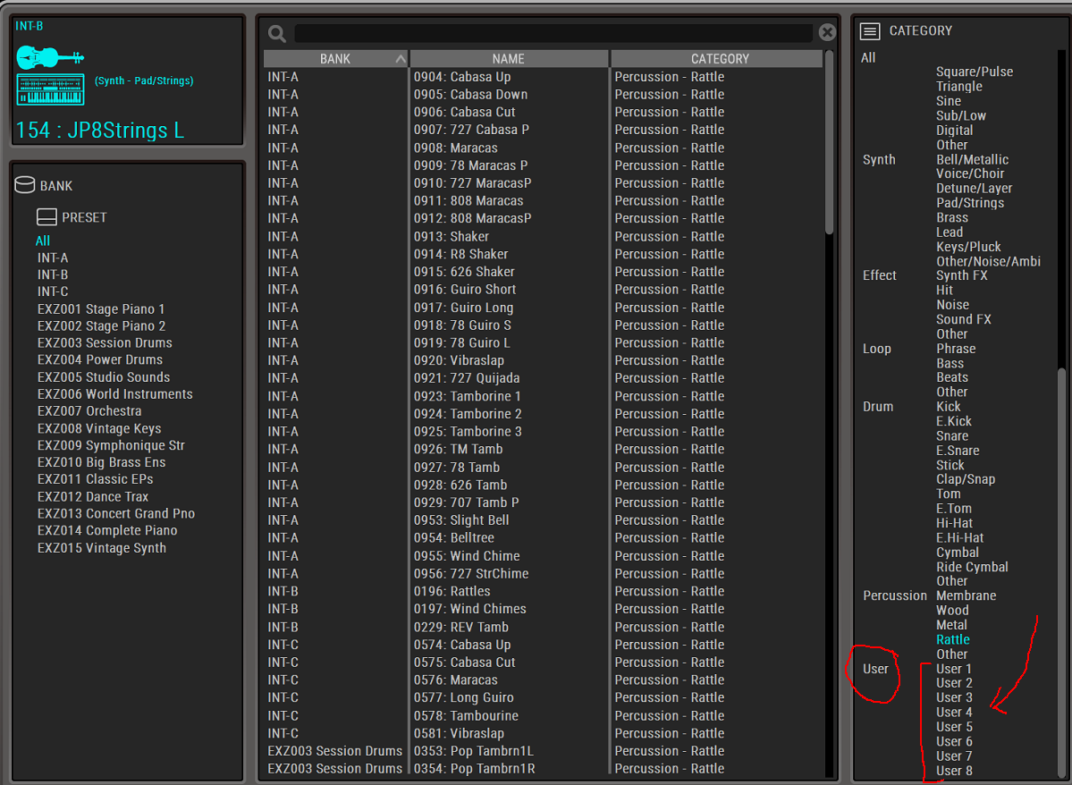Select the User 5 category
Image resolution: width=1072 pixels, height=785 pixels.
(954, 727)
